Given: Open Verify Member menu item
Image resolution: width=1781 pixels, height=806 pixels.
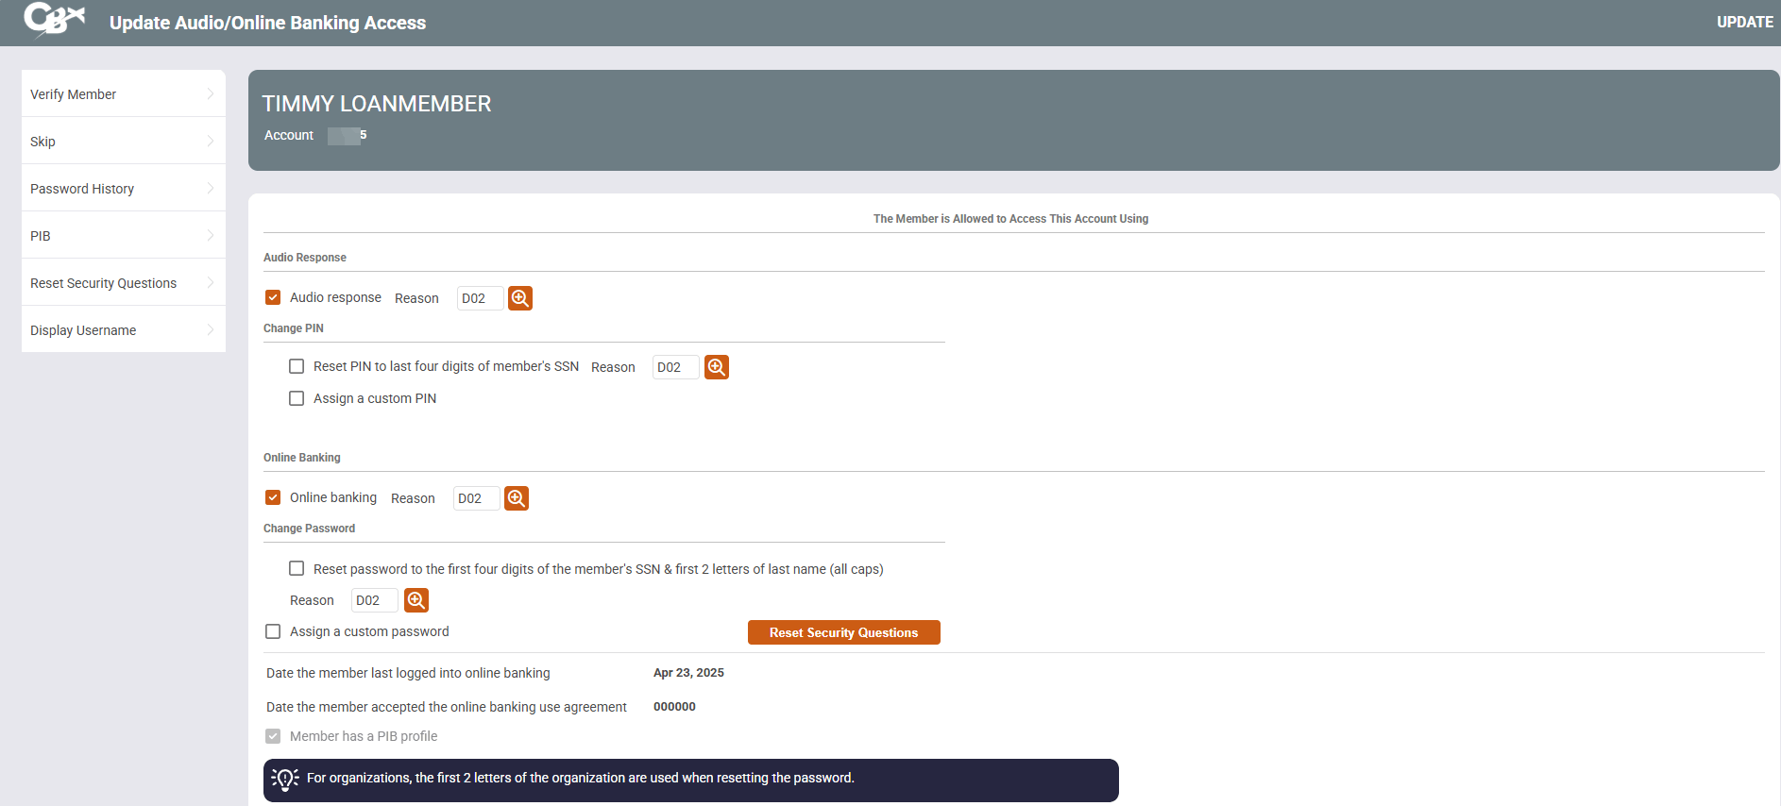Looking at the screenshot, I should 124,94.
